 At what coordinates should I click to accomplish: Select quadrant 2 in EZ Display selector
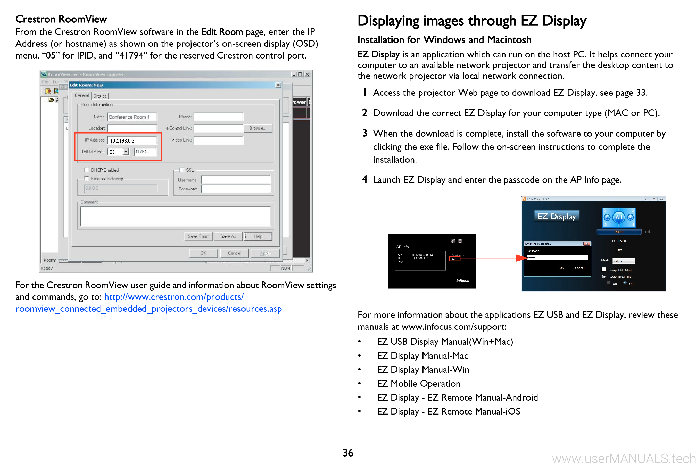633,211
